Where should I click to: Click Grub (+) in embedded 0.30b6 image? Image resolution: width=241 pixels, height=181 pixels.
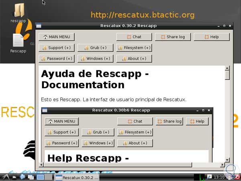[x=98, y=132]
